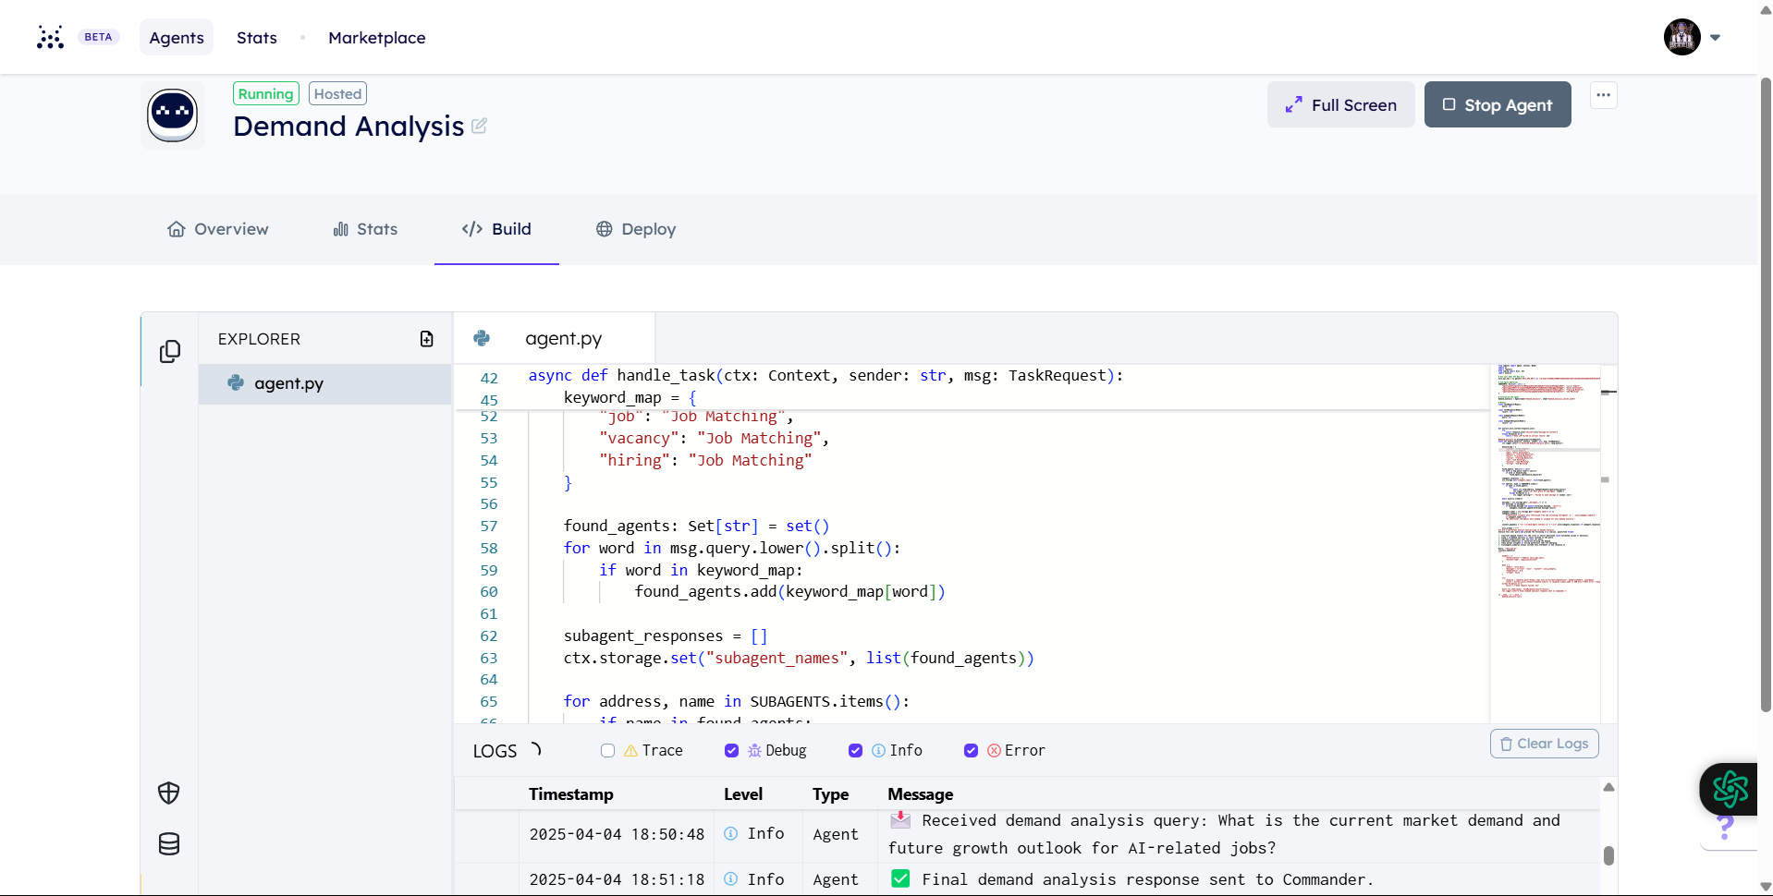Open the file explorer sidebar icon
The image size is (1773, 896).
(x=170, y=351)
